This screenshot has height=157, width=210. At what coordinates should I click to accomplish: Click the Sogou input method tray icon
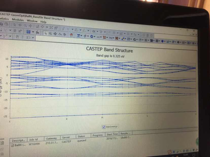pos(170,152)
